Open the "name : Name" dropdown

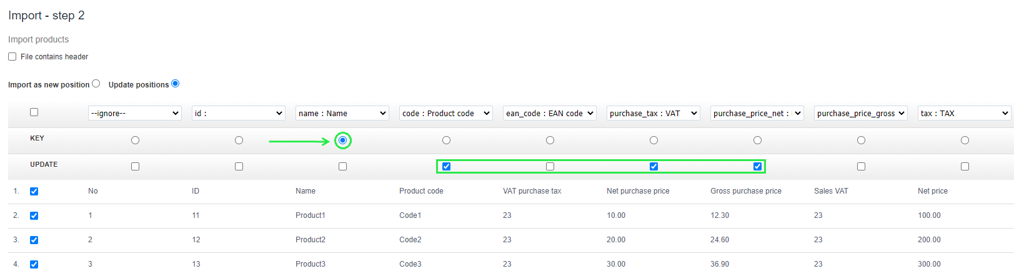point(342,113)
